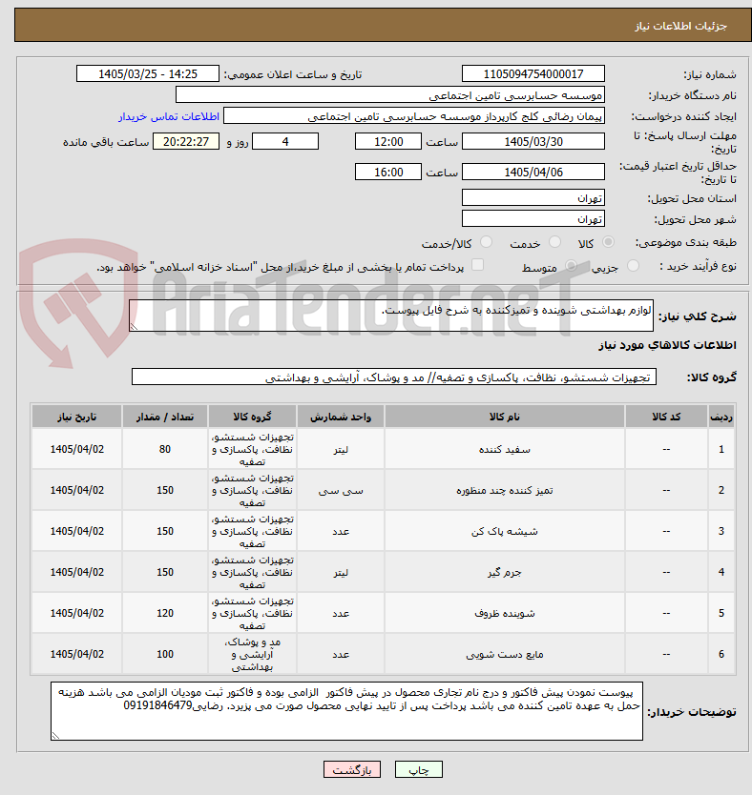Select the شیشه پاک کن item cell

pos(505,531)
